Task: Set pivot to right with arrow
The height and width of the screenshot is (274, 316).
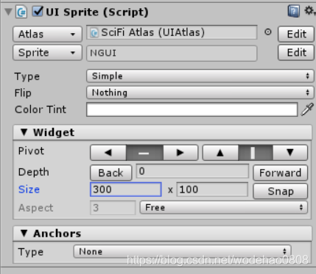Action: click(x=180, y=153)
